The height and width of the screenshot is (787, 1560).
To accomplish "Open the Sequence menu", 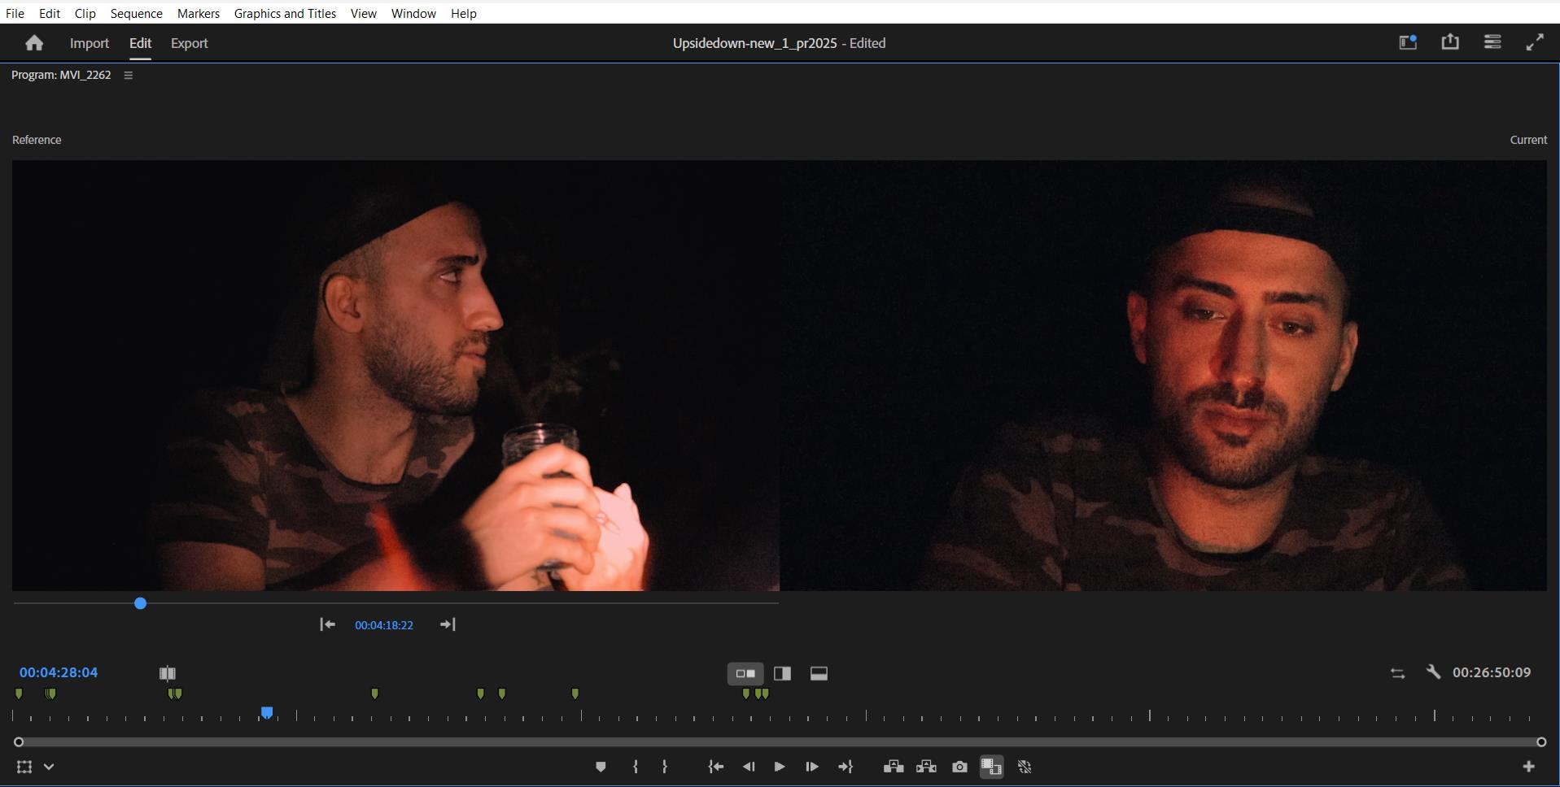I will 136,14.
